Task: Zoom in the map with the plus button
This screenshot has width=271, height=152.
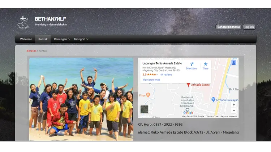Action: click(234, 105)
